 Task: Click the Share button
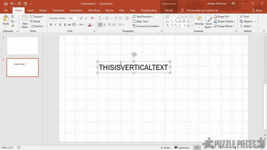(257, 10)
